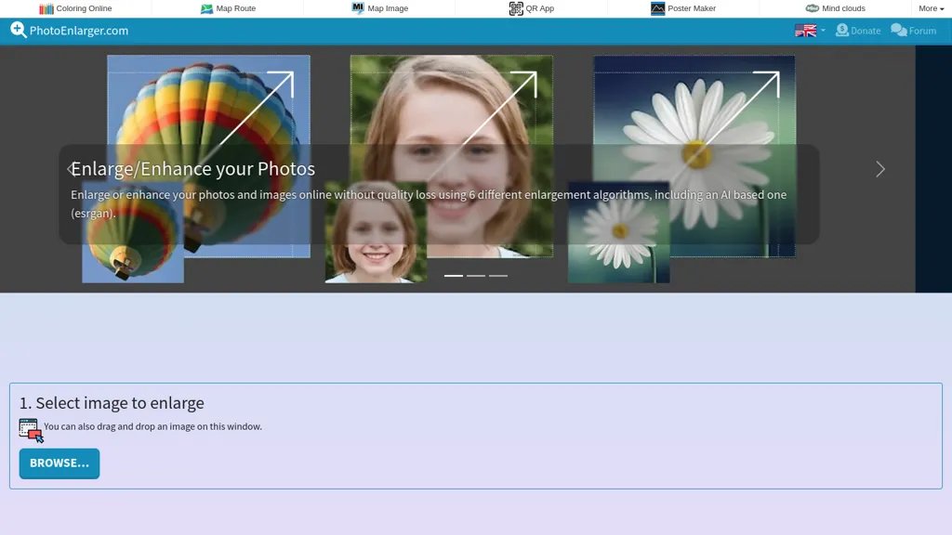This screenshot has height=535, width=952.
Task: Select the first carousel slide indicator
Action: (454, 276)
